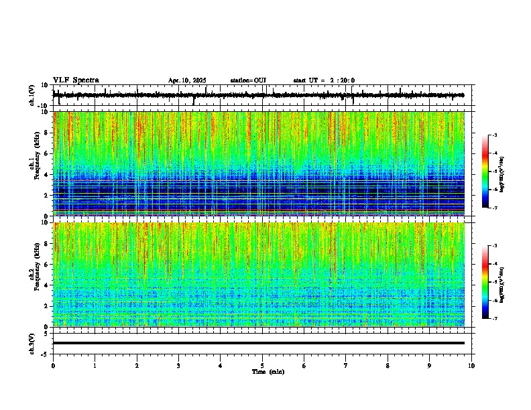
Task: Click the "2" tick on the Time axis
Action: pos(137,366)
